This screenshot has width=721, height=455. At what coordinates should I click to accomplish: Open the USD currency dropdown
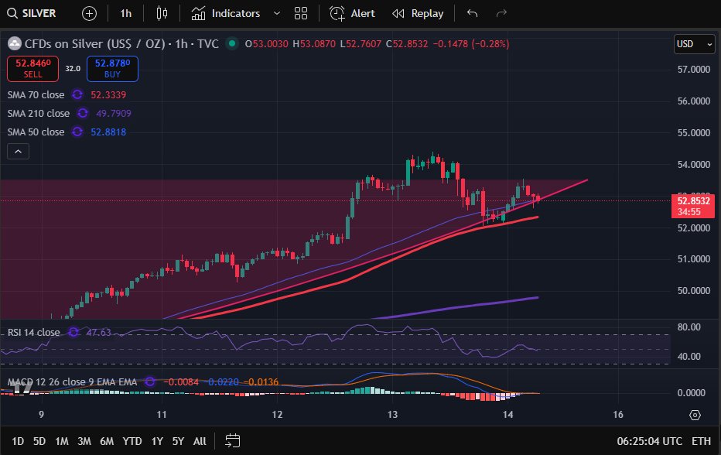coord(694,44)
